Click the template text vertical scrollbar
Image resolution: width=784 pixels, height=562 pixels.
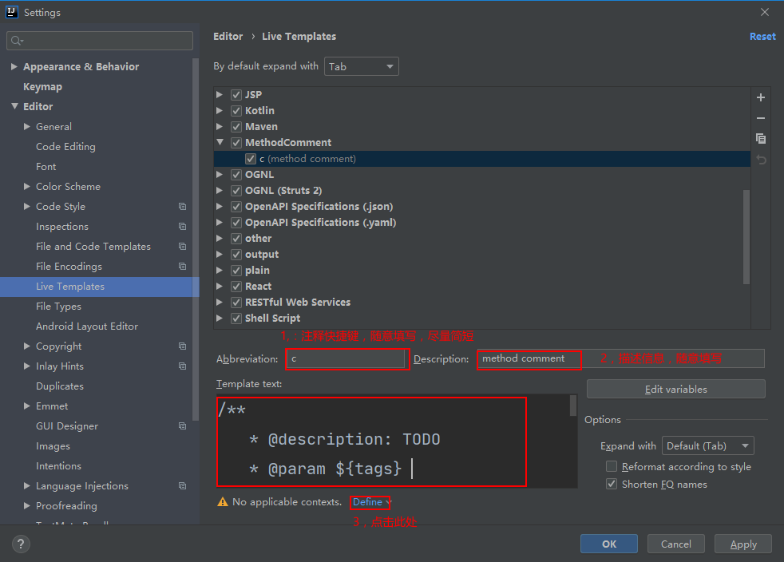(573, 406)
